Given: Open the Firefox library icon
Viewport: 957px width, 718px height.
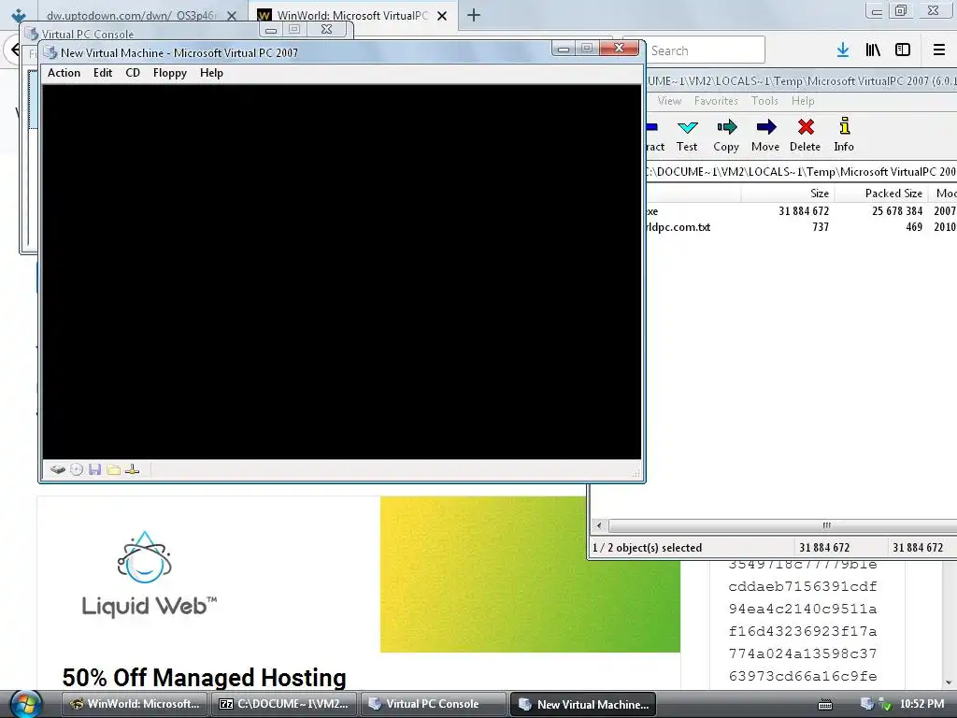Looking at the screenshot, I should point(873,50).
